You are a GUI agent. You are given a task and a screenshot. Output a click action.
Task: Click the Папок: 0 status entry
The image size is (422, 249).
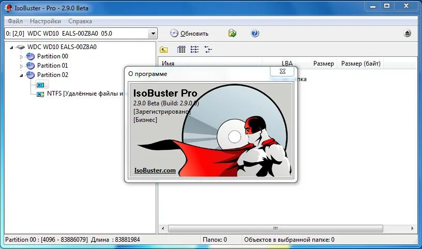[215, 240]
